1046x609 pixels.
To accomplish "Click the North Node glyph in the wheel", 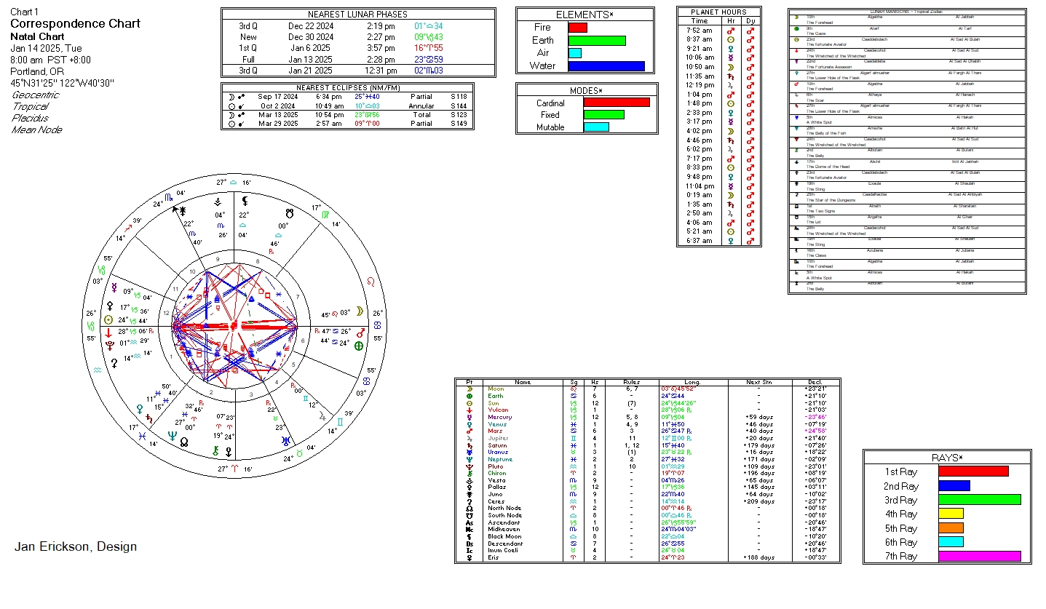I will [185, 441].
